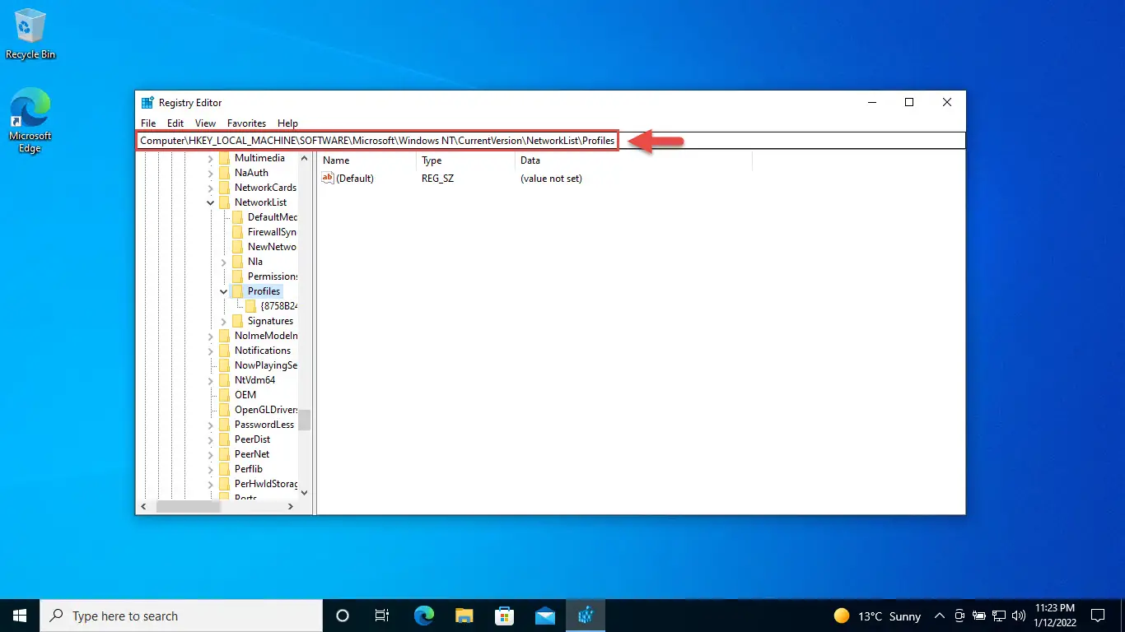1125x632 pixels.
Task: Click the Data column header
Action: 633,160
